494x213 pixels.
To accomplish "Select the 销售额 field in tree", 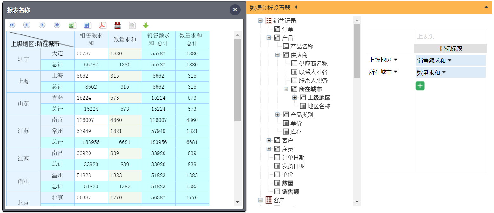I will pos(290,191).
